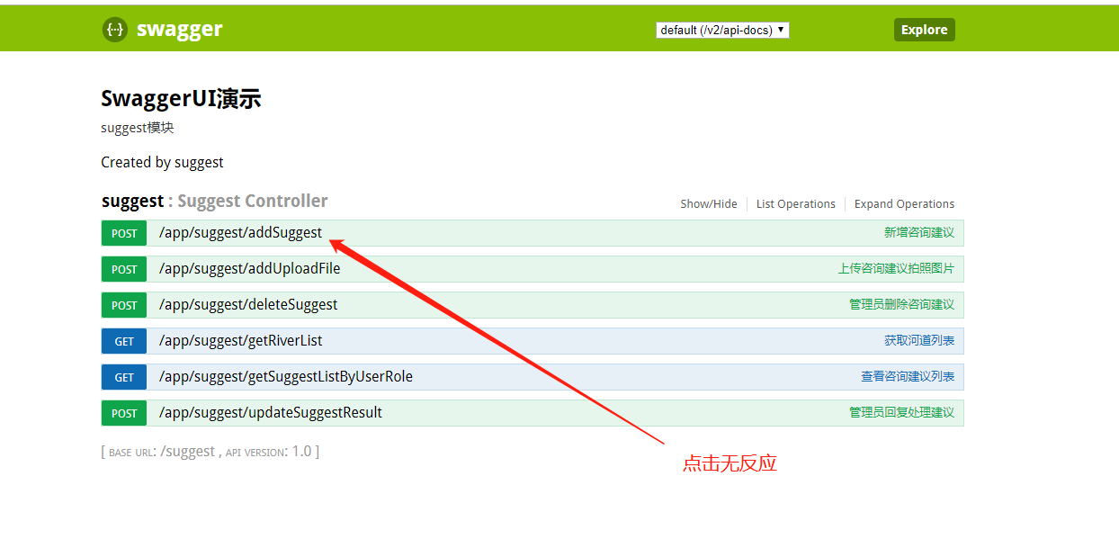
Task: Click Expand Operations link
Action: point(904,203)
